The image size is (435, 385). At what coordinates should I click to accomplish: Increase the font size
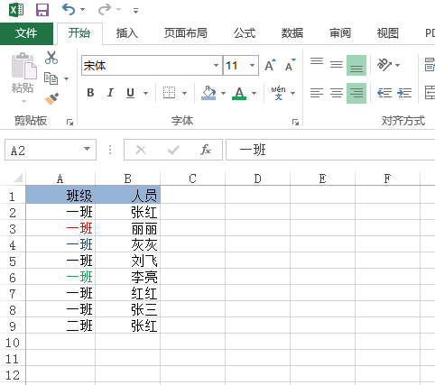tap(270, 65)
